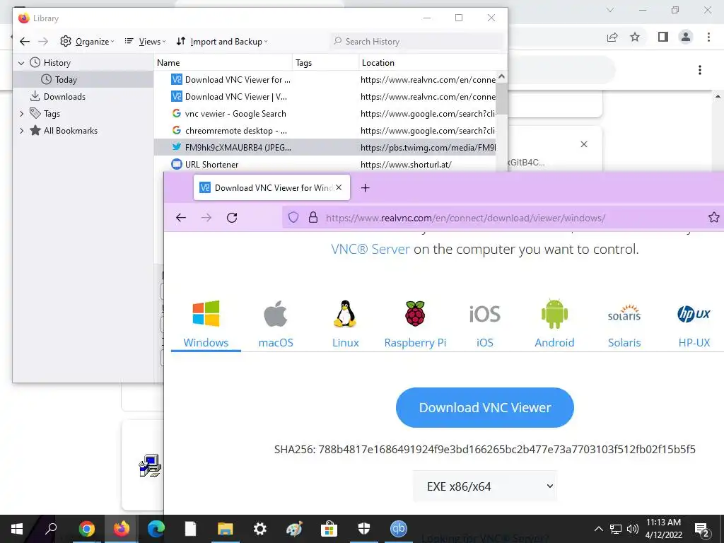This screenshot has height=543, width=724.
Task: Open File Explorer from taskbar
Action: 226,529
